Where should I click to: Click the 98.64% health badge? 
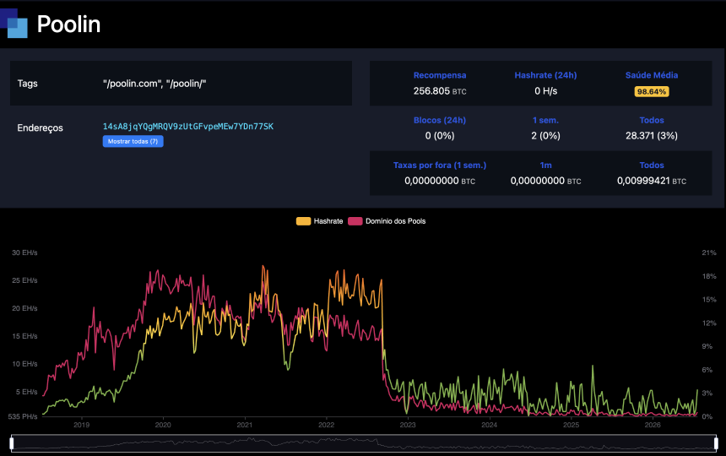[x=652, y=92]
